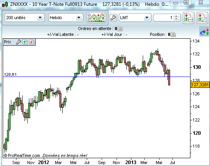Click the 134 price axis label

click(x=196, y=41)
